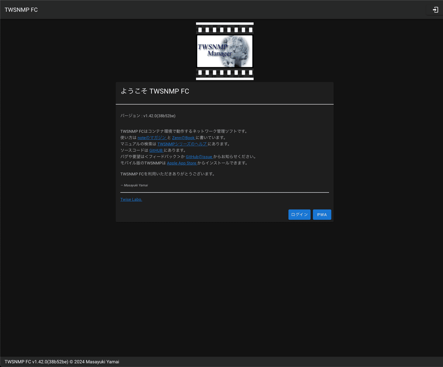Click the TWSNMP Manager logo image
This screenshot has height=367, width=443.
click(225, 51)
